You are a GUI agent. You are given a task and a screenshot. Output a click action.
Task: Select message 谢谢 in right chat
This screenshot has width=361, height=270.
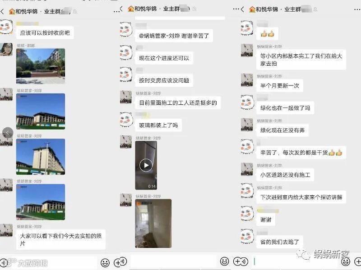tap(266, 220)
